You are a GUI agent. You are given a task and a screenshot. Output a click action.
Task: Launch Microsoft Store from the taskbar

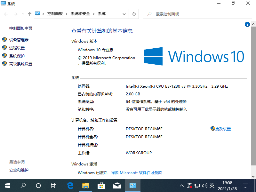tap(101, 185)
